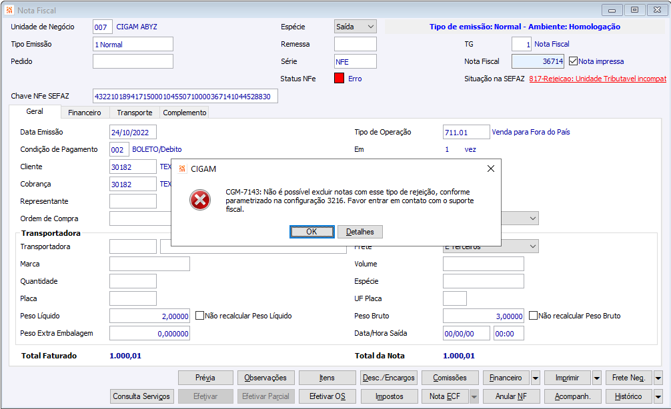Click the Peso Líquido field

150,316
